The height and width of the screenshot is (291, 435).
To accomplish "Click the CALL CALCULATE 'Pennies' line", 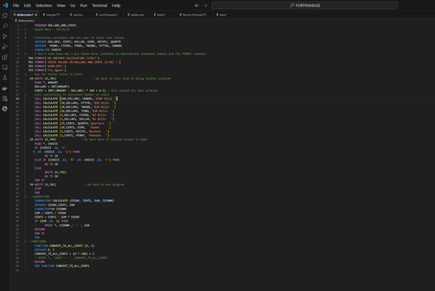I will (72, 136).
